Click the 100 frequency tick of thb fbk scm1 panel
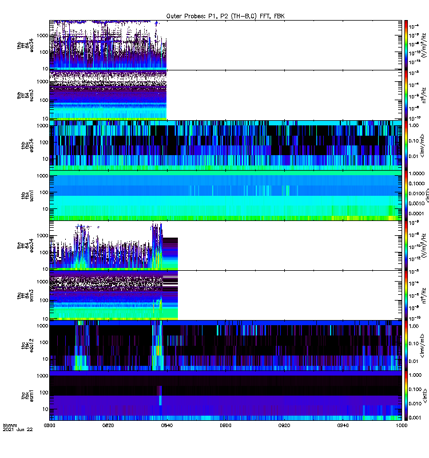Viewport: 429px width, 458px height. point(44,192)
